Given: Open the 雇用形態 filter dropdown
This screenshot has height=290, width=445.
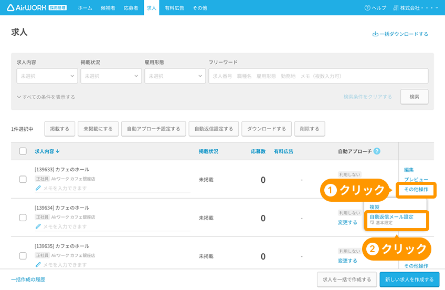Looking at the screenshot, I should click(175, 76).
